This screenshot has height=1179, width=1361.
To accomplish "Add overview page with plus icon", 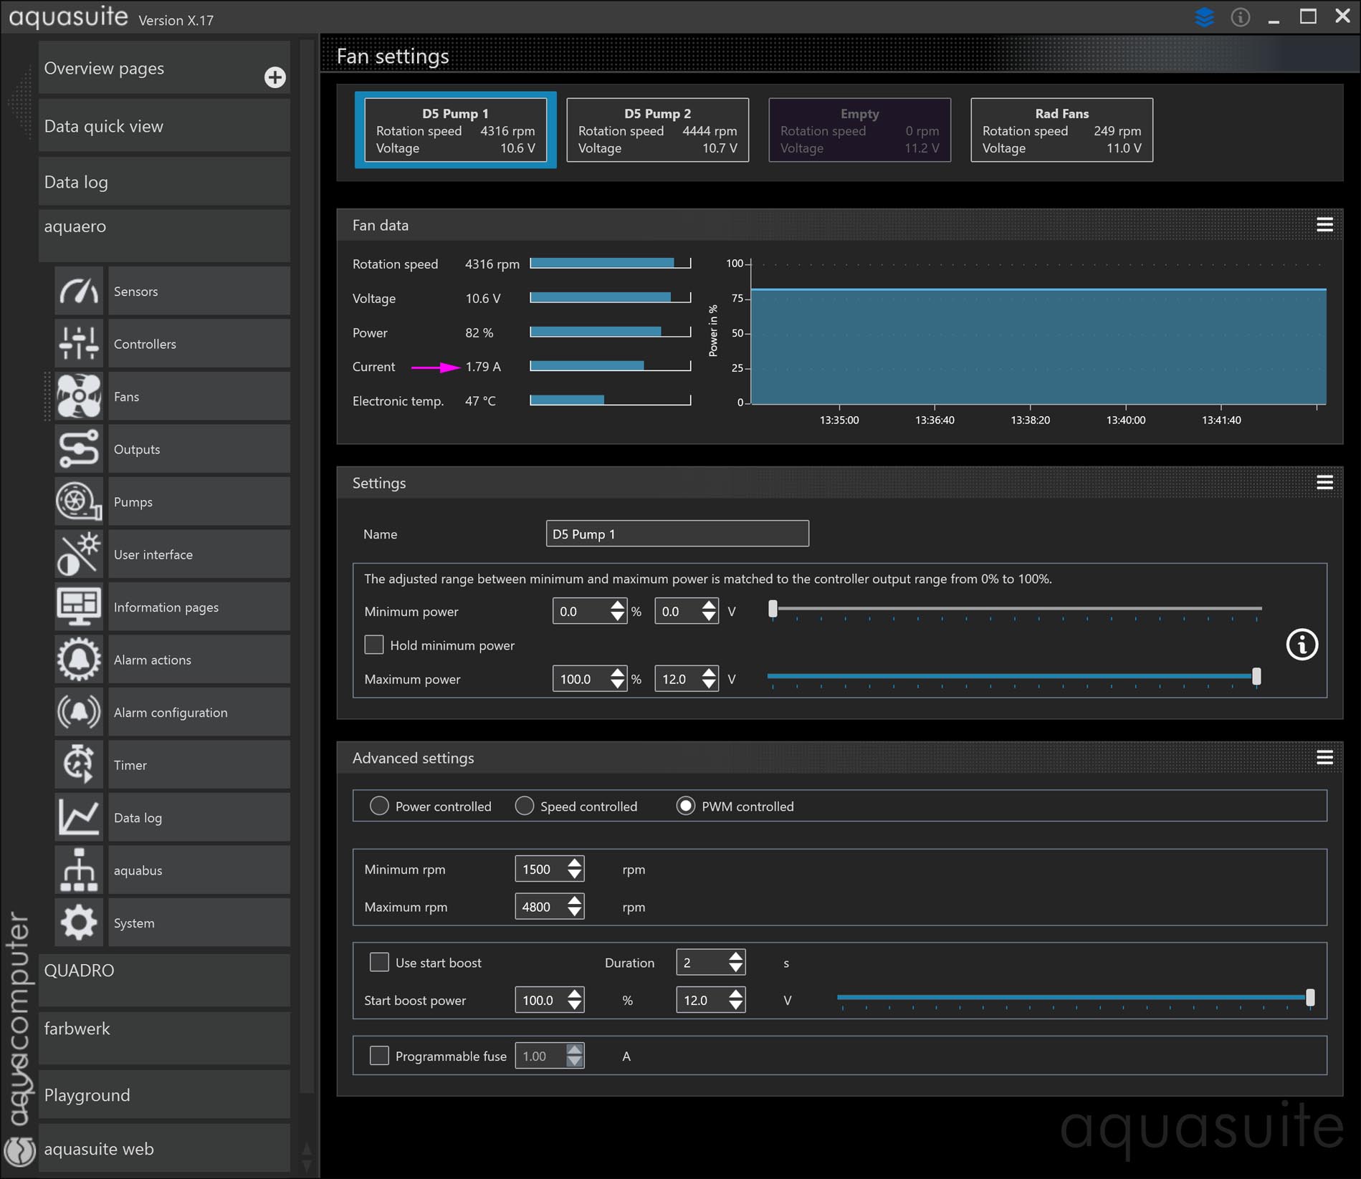I will (x=274, y=77).
